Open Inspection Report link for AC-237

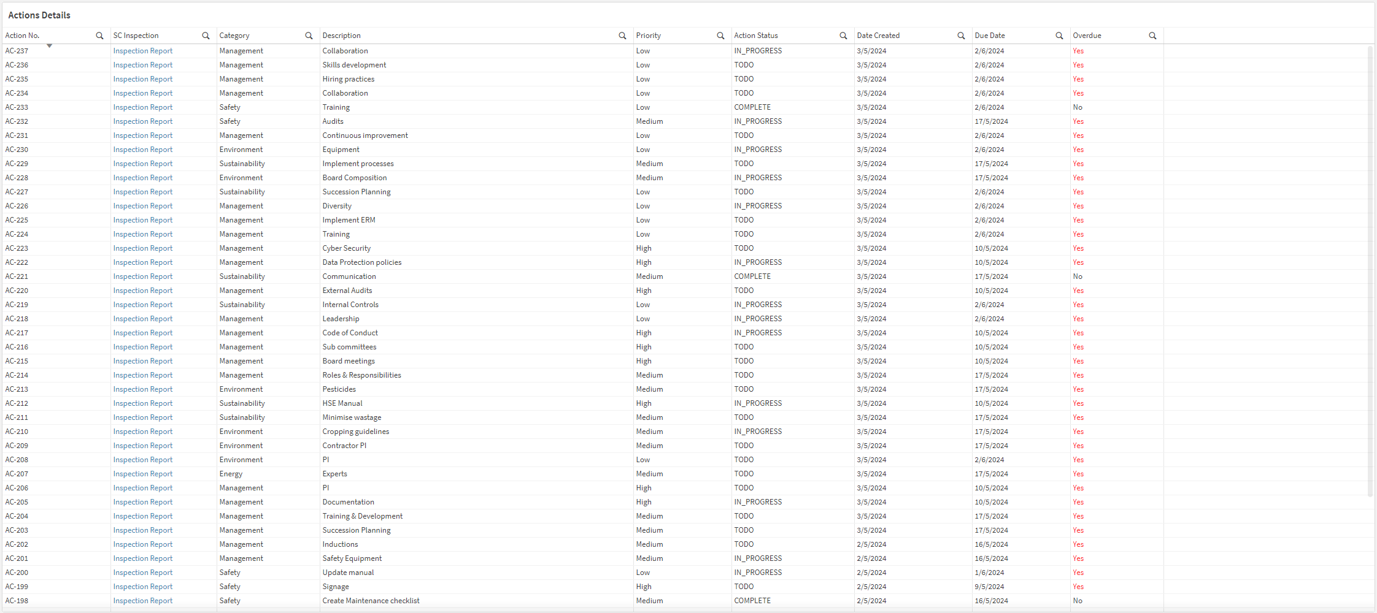142,51
